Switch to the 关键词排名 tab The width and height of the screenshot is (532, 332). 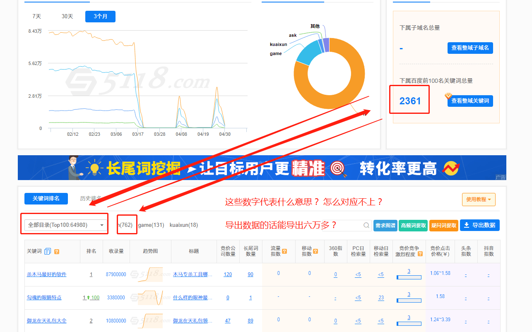point(46,199)
